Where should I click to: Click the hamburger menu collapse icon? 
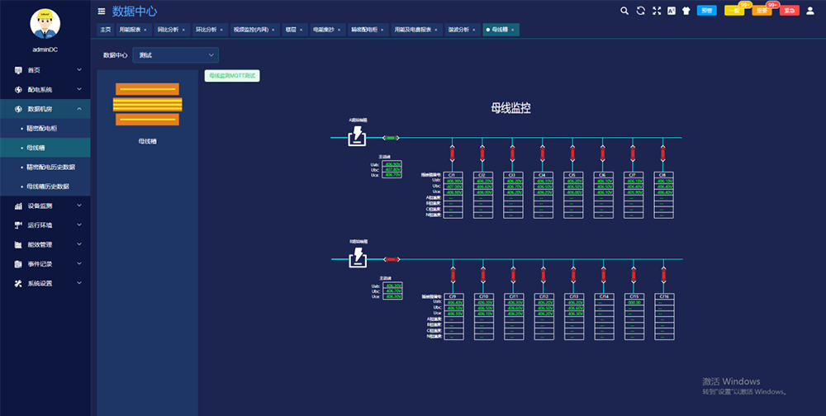102,12
